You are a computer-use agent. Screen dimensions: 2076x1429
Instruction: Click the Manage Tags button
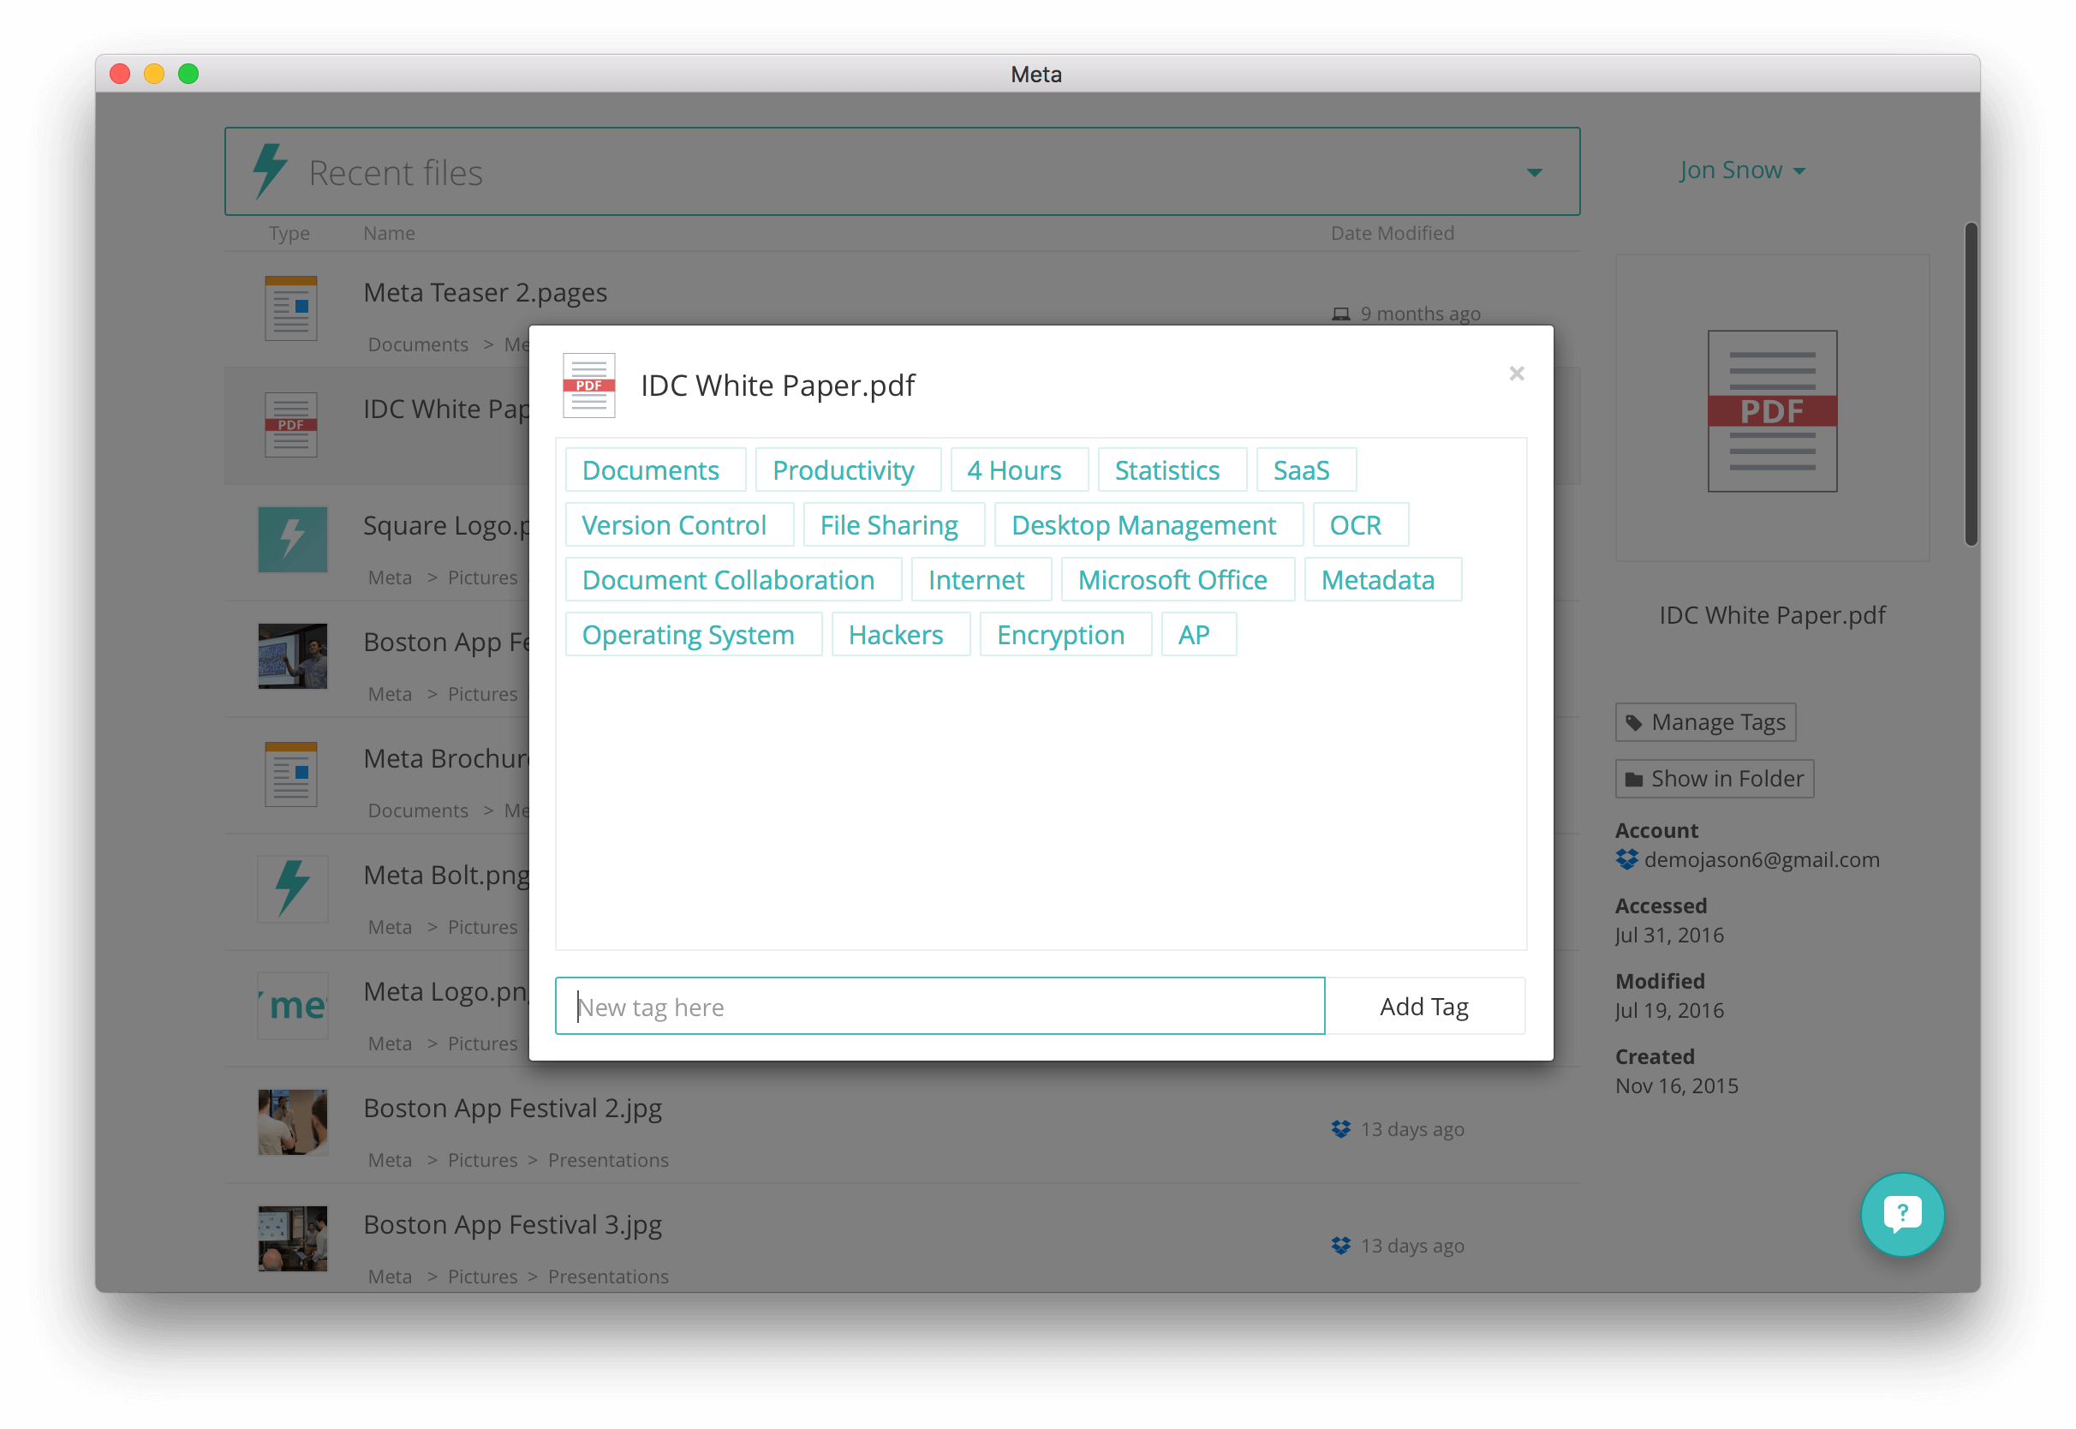(x=1704, y=722)
